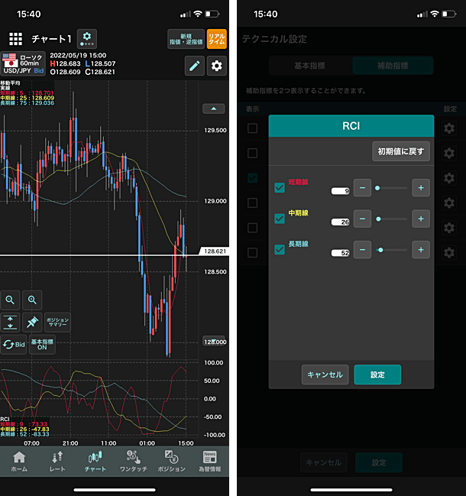Open ポジションサマリー button

pyautogui.click(x=57, y=323)
